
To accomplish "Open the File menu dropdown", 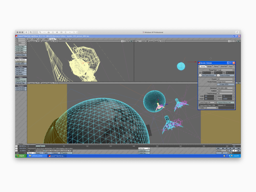I will click(21, 39).
